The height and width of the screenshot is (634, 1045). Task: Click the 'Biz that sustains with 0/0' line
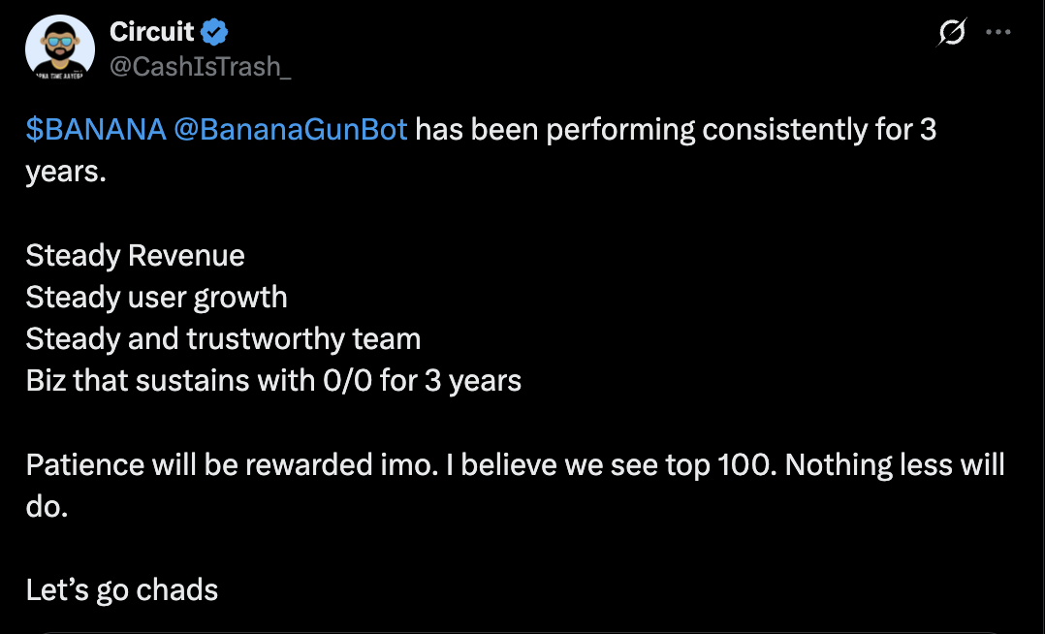click(273, 381)
